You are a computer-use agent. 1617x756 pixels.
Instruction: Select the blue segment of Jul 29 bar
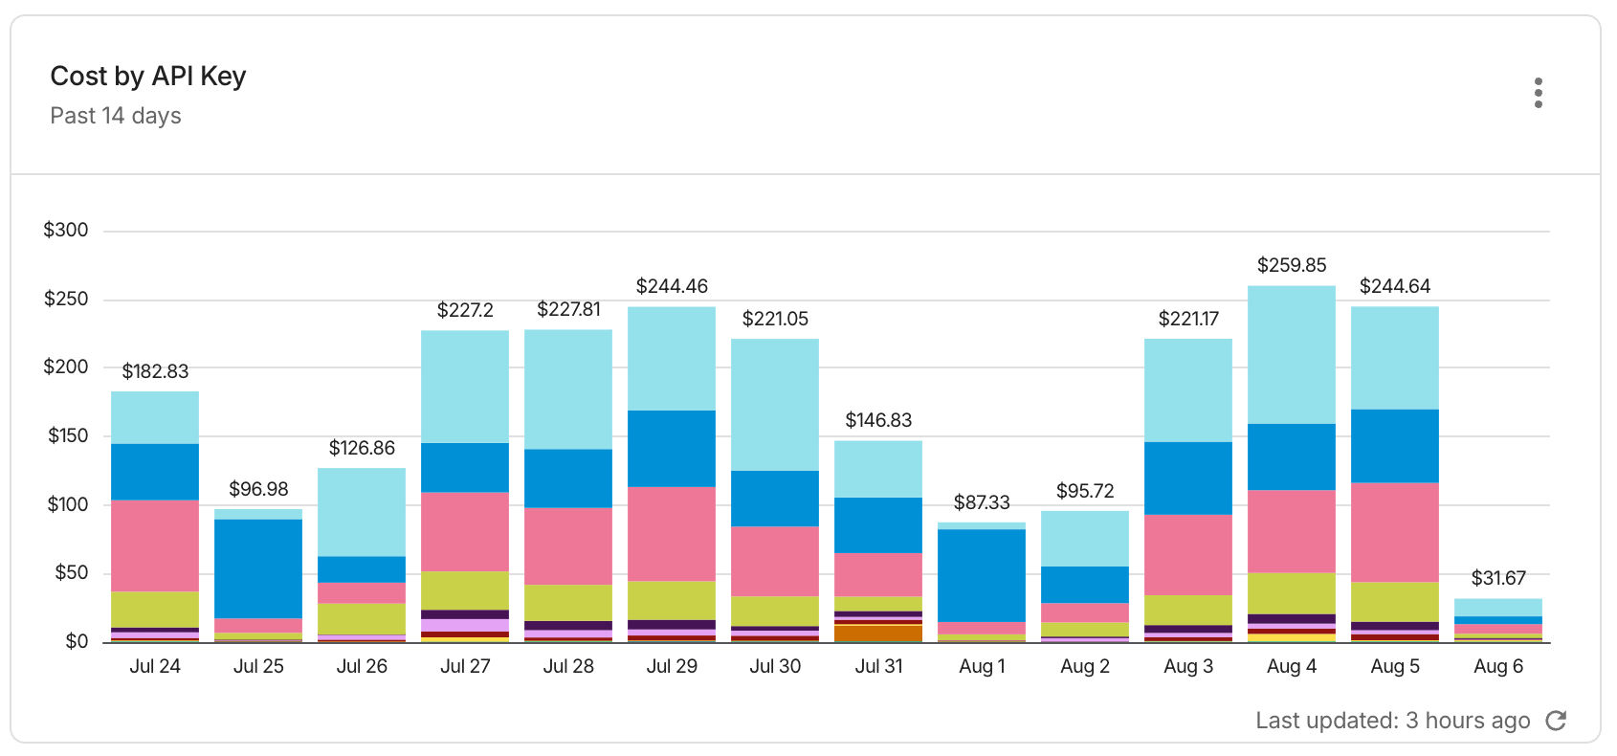[x=672, y=449]
